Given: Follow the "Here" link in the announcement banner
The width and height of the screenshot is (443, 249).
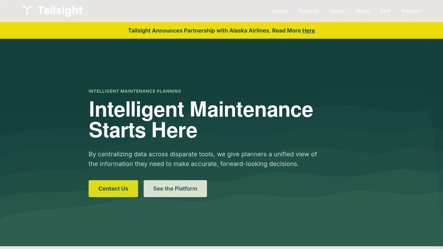Looking at the screenshot, I should coord(308,30).
